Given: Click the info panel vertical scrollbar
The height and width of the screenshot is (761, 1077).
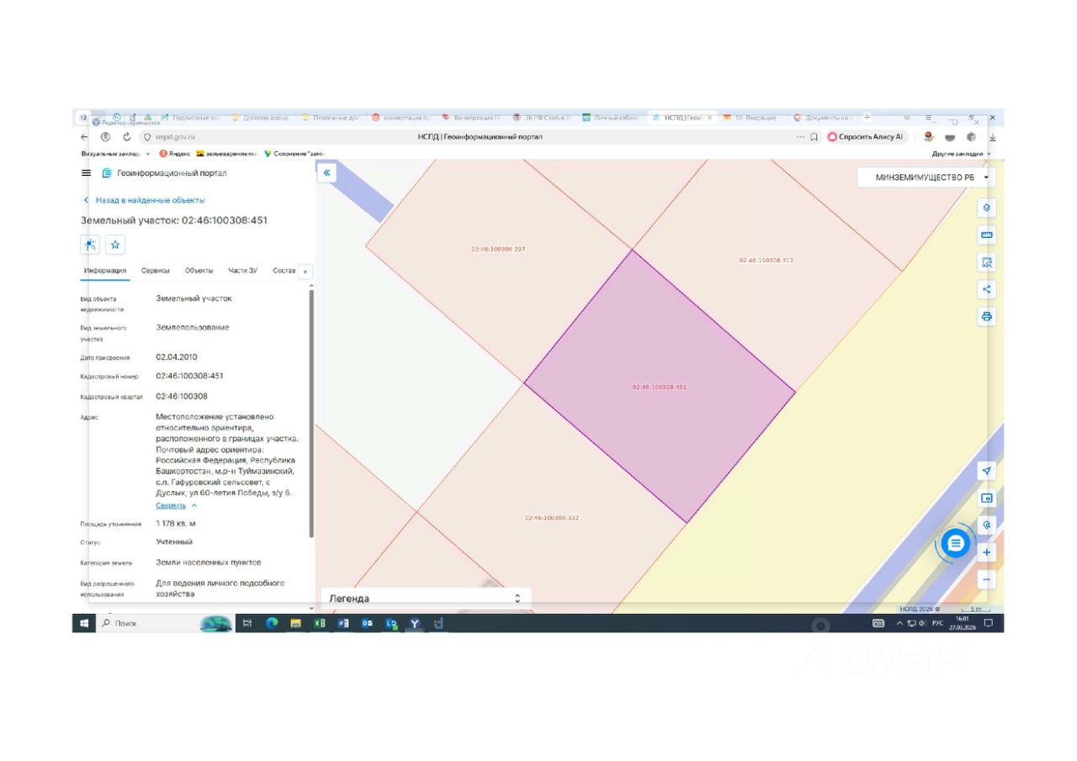Looking at the screenshot, I should coord(312,414).
